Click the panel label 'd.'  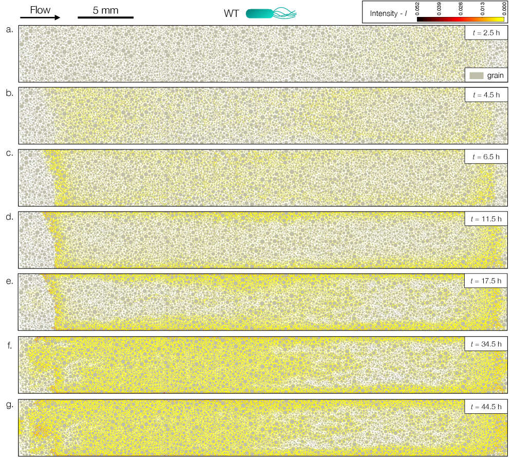9,216
